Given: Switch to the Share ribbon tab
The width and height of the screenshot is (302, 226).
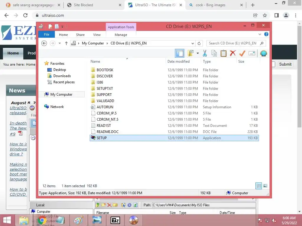Looking at the screenshot, I should [x=80, y=35].
